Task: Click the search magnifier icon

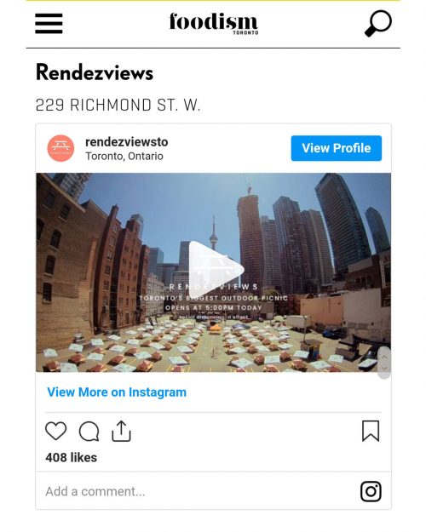Action: click(x=377, y=23)
